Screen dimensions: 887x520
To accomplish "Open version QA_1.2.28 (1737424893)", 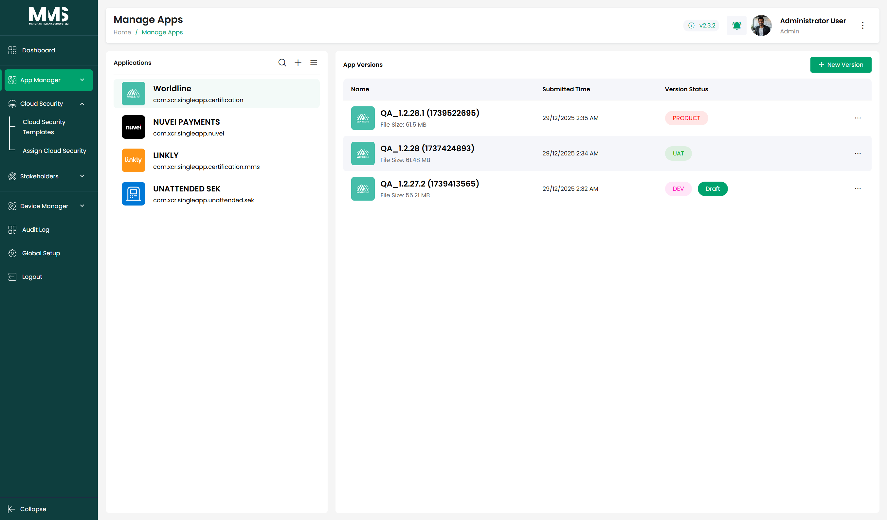I will (427, 149).
